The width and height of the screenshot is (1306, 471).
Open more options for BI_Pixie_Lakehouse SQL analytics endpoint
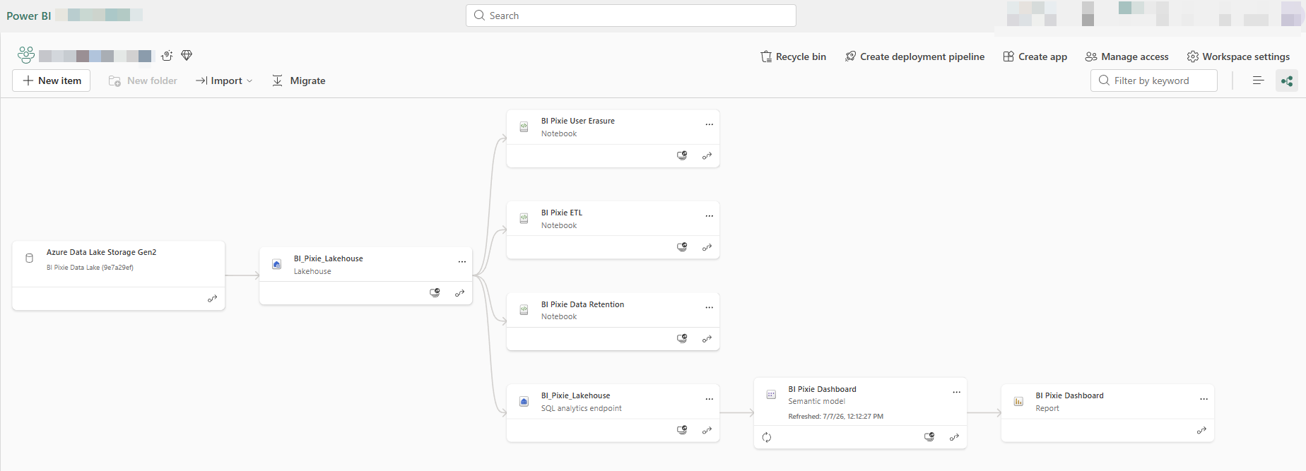coord(709,399)
